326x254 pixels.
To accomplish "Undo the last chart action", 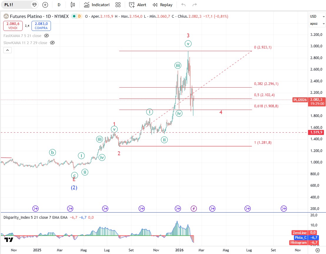I will [183, 5].
